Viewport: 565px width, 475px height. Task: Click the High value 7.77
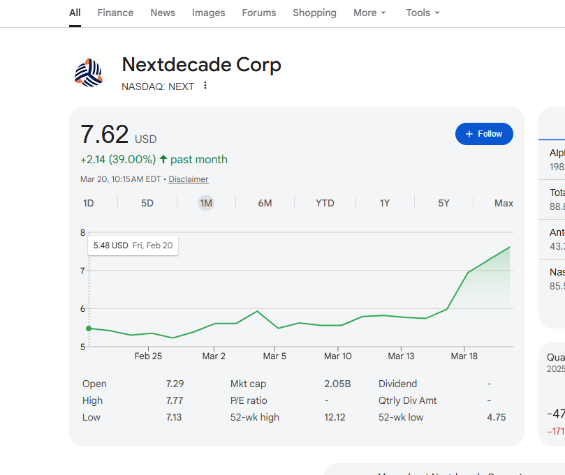[x=175, y=400]
